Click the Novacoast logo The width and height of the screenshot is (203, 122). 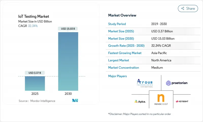pyautogui.click(x=161, y=99)
